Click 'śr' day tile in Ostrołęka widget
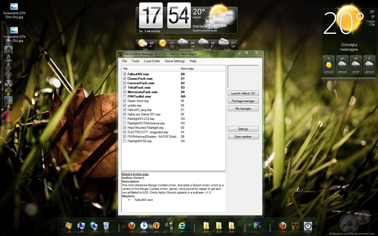Viewport: 378px width, 236px height. pos(369,65)
